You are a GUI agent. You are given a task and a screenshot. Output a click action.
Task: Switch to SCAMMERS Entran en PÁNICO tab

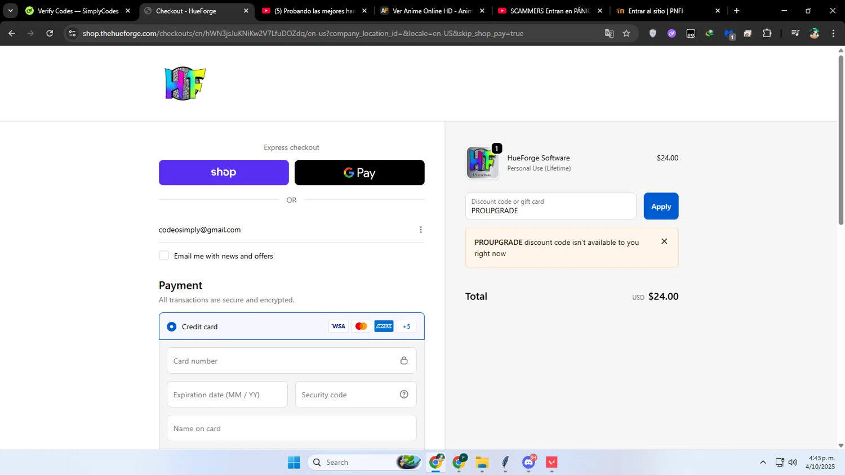550,11
